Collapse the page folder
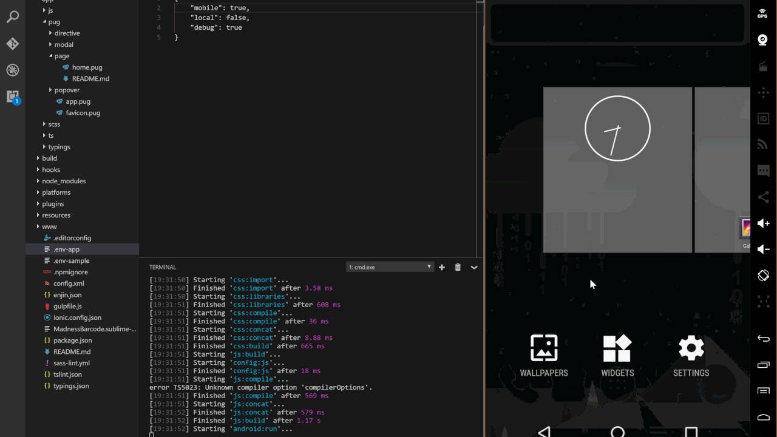Image resolution: width=777 pixels, height=437 pixels. (x=62, y=56)
